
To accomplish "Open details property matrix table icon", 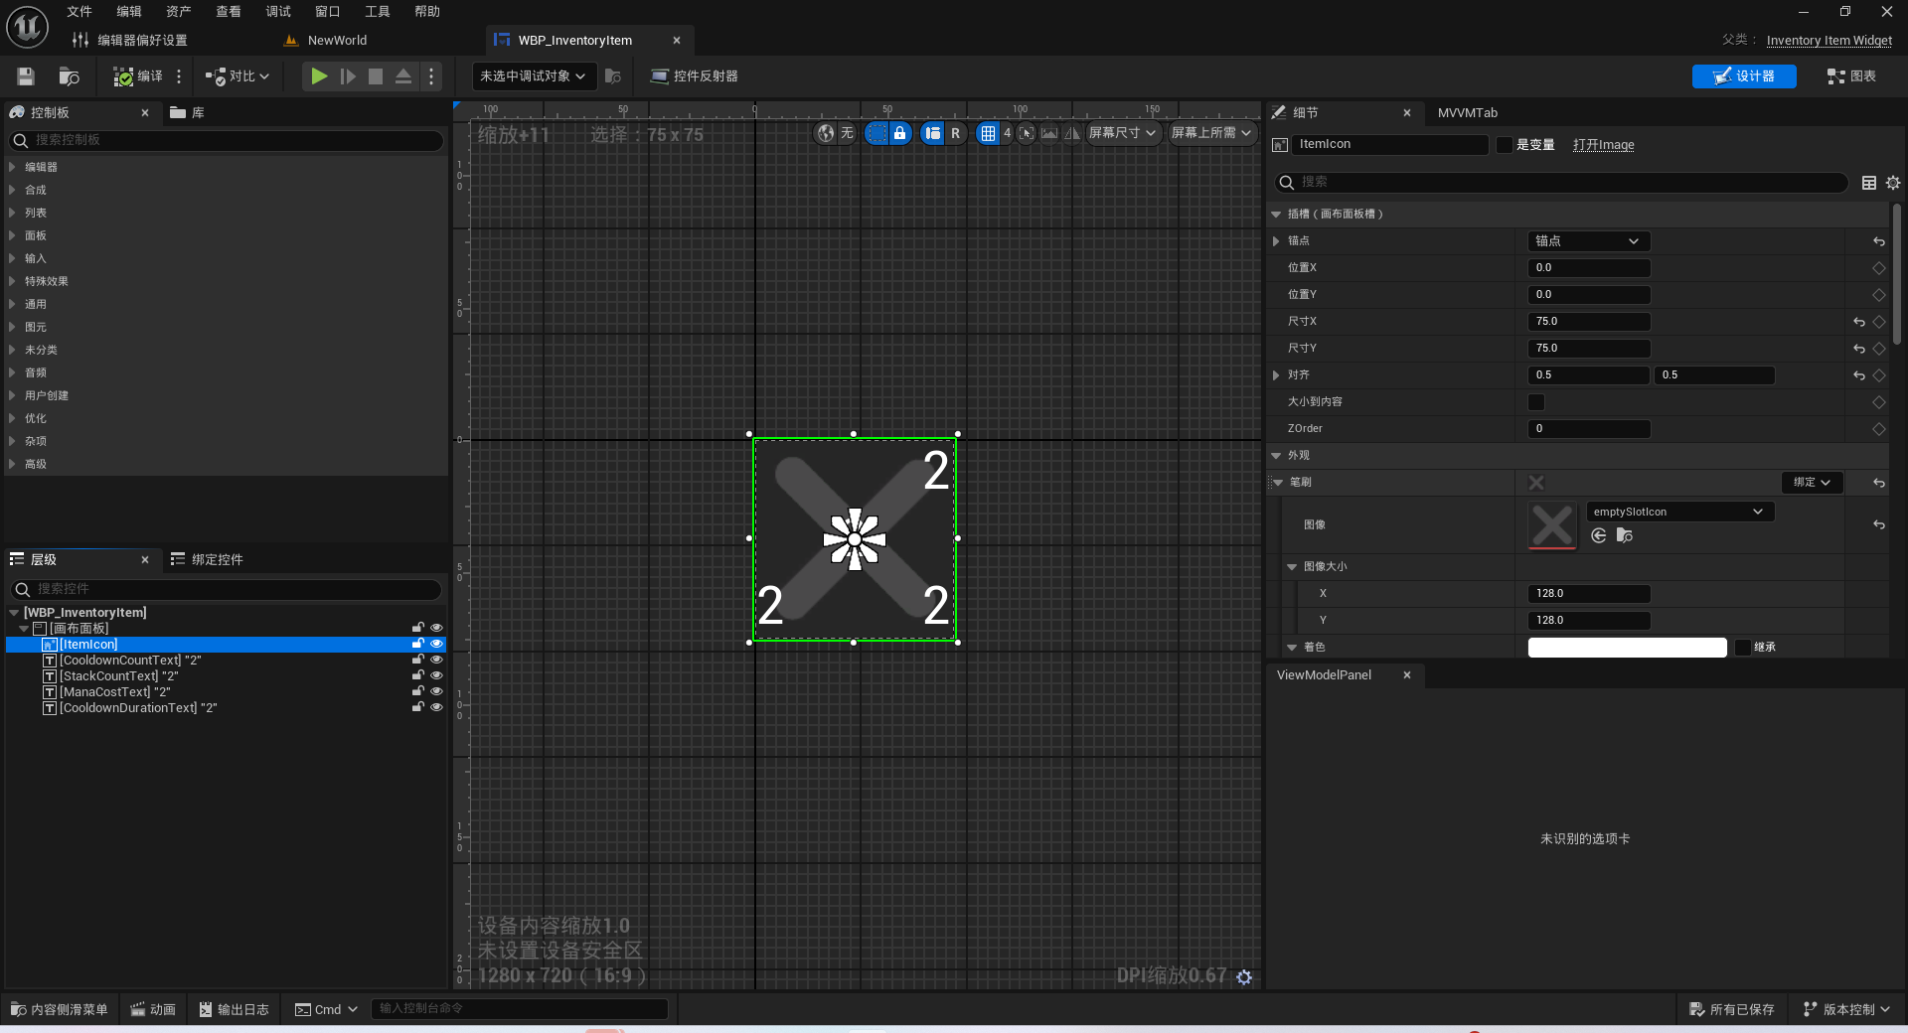I will (x=1869, y=183).
